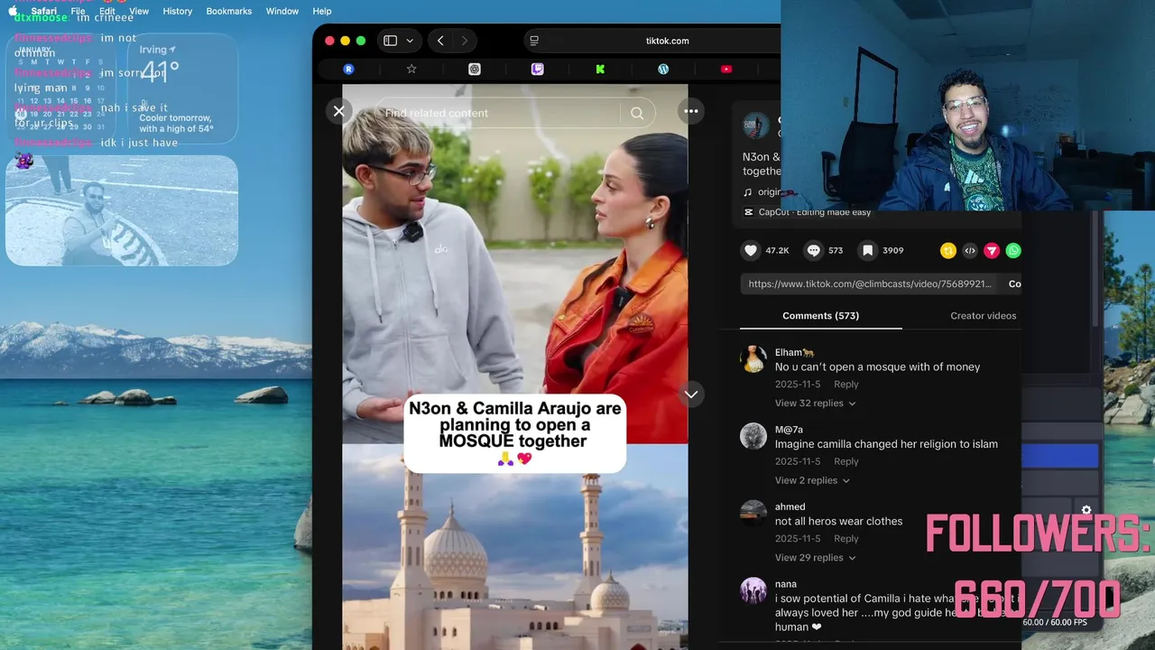The height and width of the screenshot is (650, 1155).
Task: Open the creator's profile avatar
Action: click(x=755, y=125)
